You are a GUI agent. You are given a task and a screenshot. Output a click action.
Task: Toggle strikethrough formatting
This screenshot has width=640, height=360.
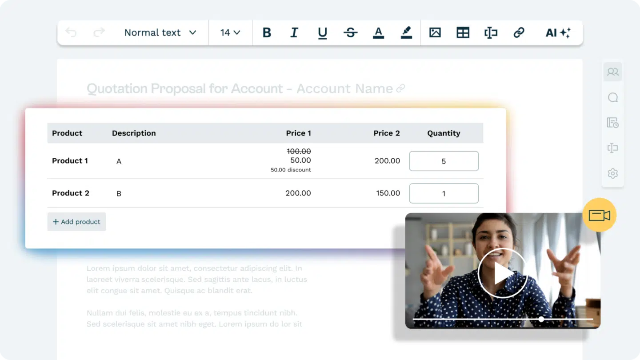coord(351,32)
